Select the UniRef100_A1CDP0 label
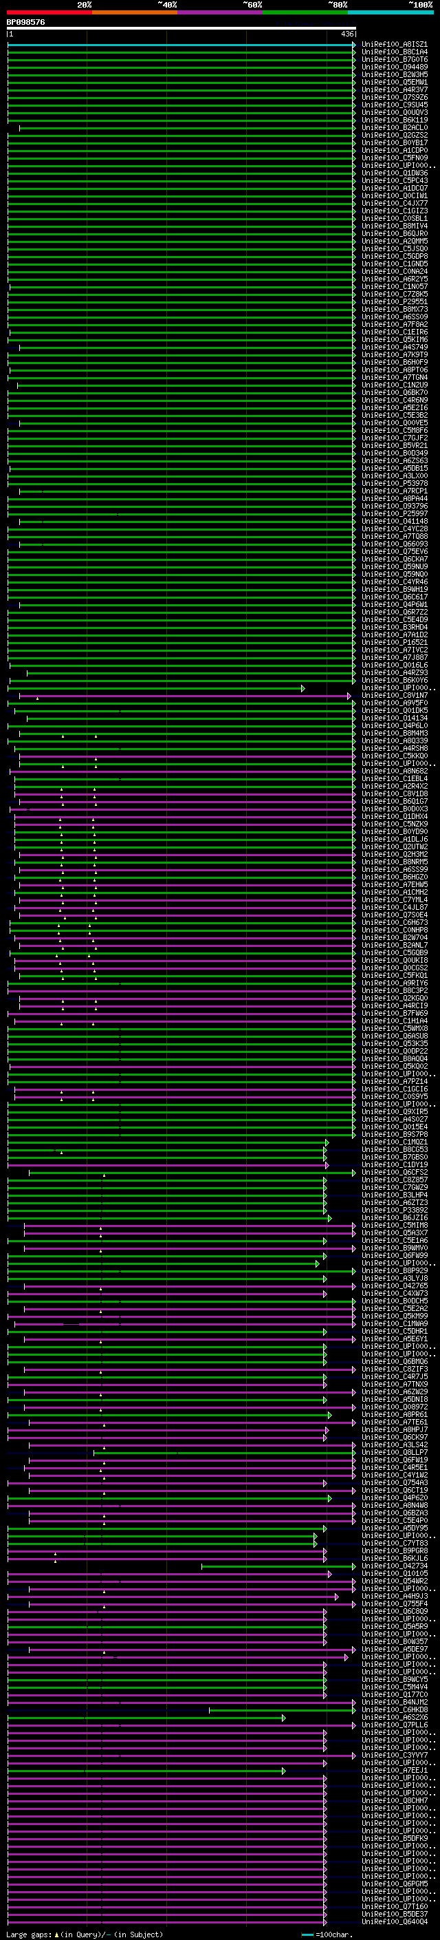This screenshot has width=440, height=1940. click(394, 151)
